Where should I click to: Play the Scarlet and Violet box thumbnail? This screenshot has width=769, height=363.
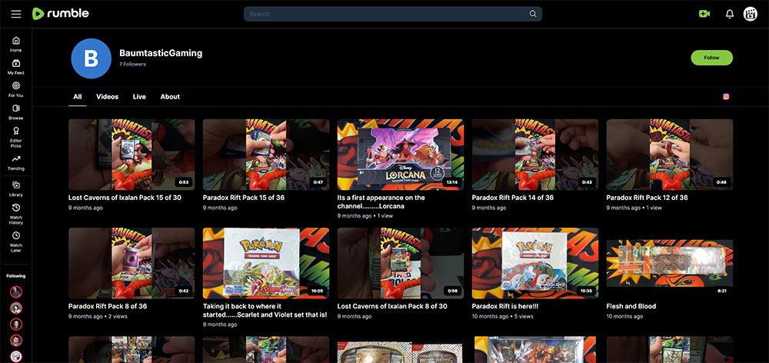click(x=266, y=263)
